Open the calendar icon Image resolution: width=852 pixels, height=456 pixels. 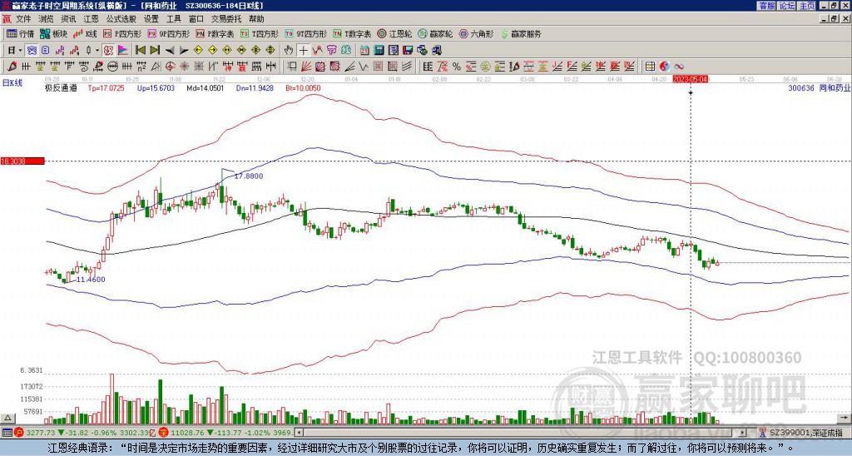pyautogui.click(x=364, y=50)
